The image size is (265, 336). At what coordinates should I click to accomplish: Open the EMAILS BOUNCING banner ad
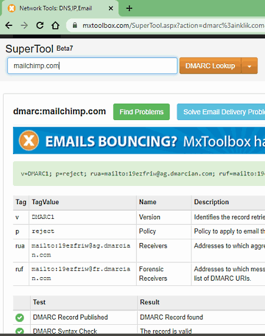[139, 141]
